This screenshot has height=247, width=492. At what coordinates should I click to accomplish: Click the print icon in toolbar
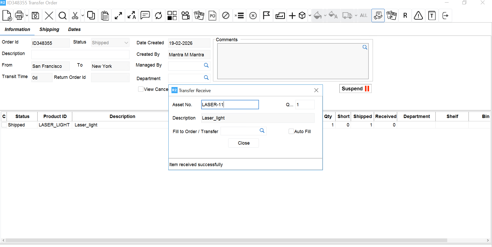19,16
